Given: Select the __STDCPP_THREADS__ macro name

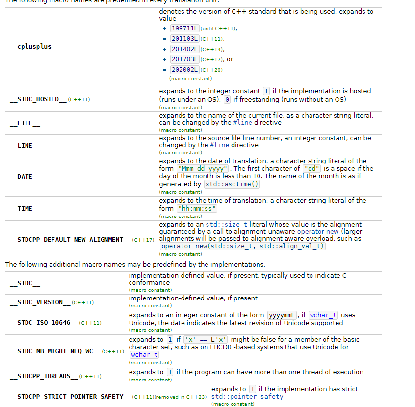Looking at the screenshot, I should [44, 376].
